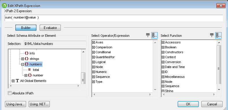228x110 pixels.
Task: Expand the Conditional operator group
Action: pos(94,52)
